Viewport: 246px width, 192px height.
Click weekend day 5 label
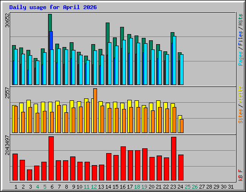[x=45, y=187]
